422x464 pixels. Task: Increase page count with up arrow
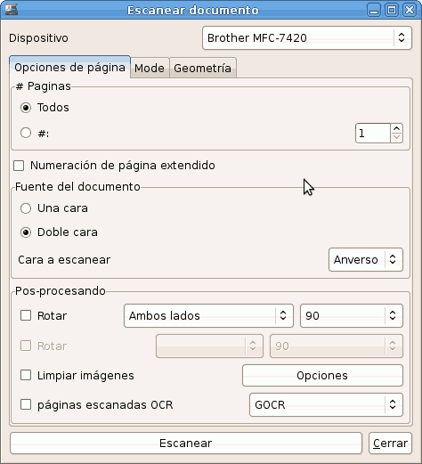[x=396, y=129]
